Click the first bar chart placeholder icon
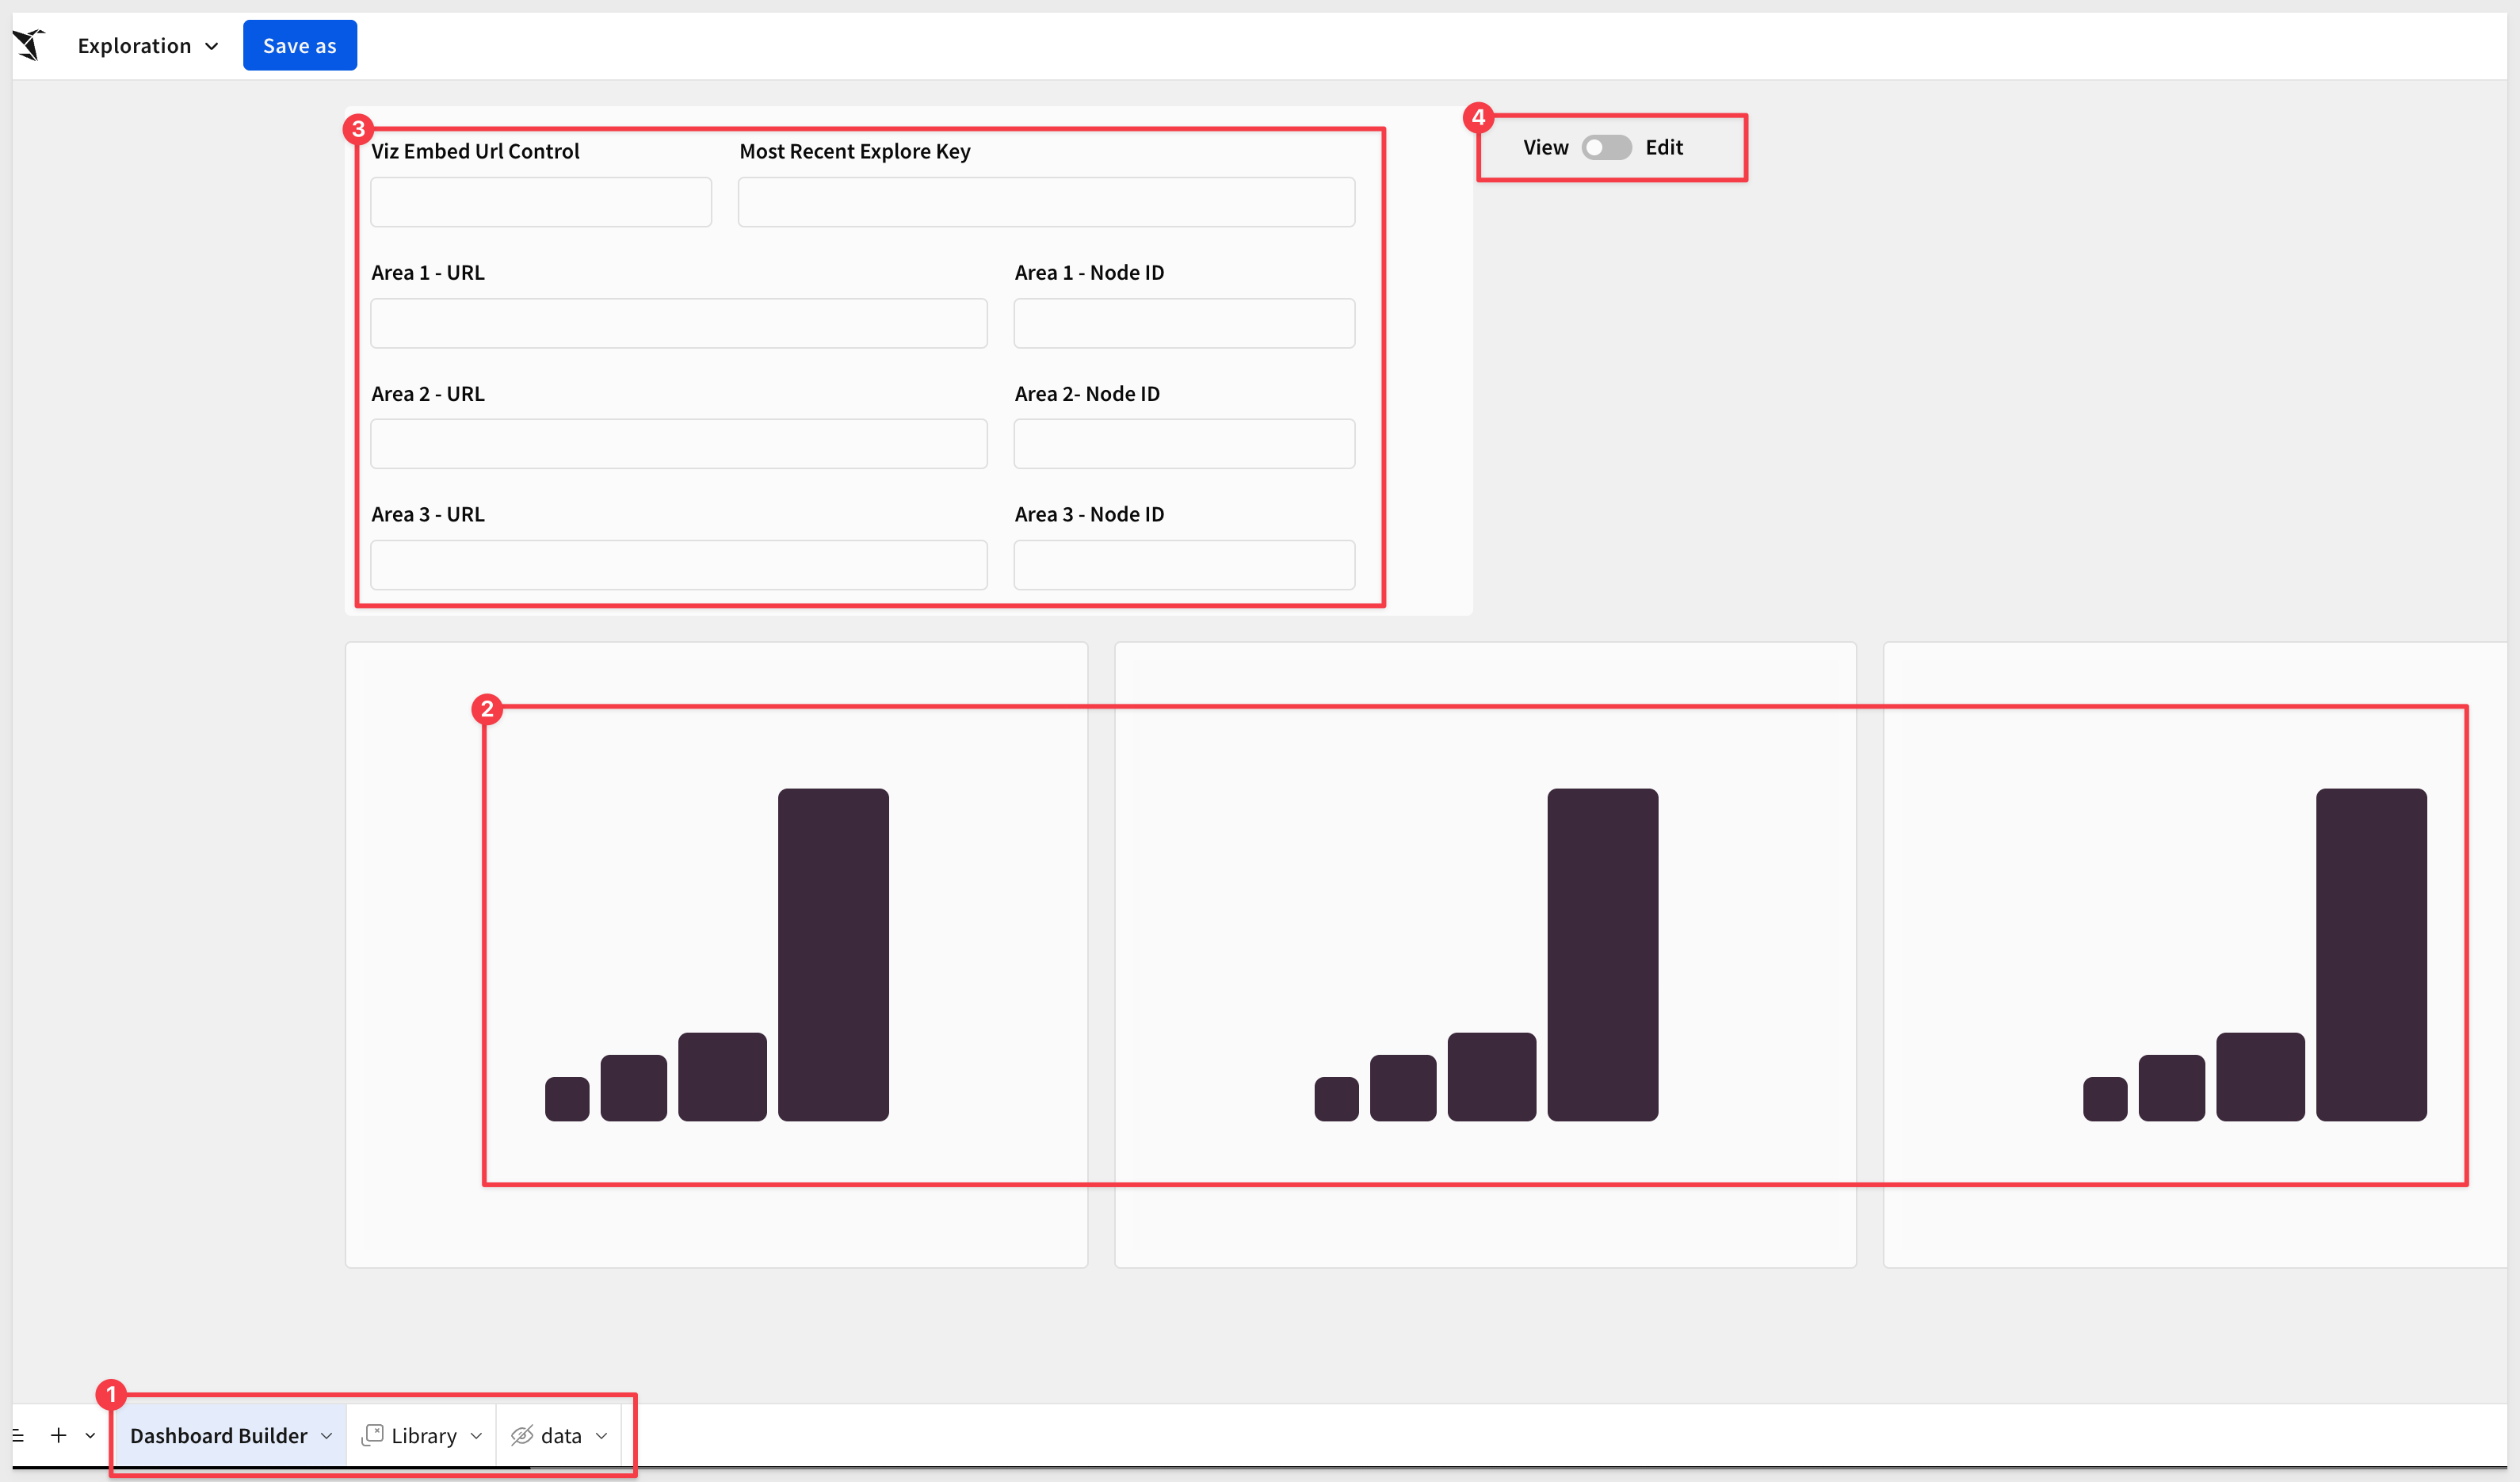Screen dimensions: 2520x1482 pyautogui.click(x=716, y=954)
